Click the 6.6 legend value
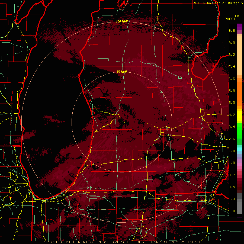Viewport: 244px width, 244px height. (x=232, y=79)
